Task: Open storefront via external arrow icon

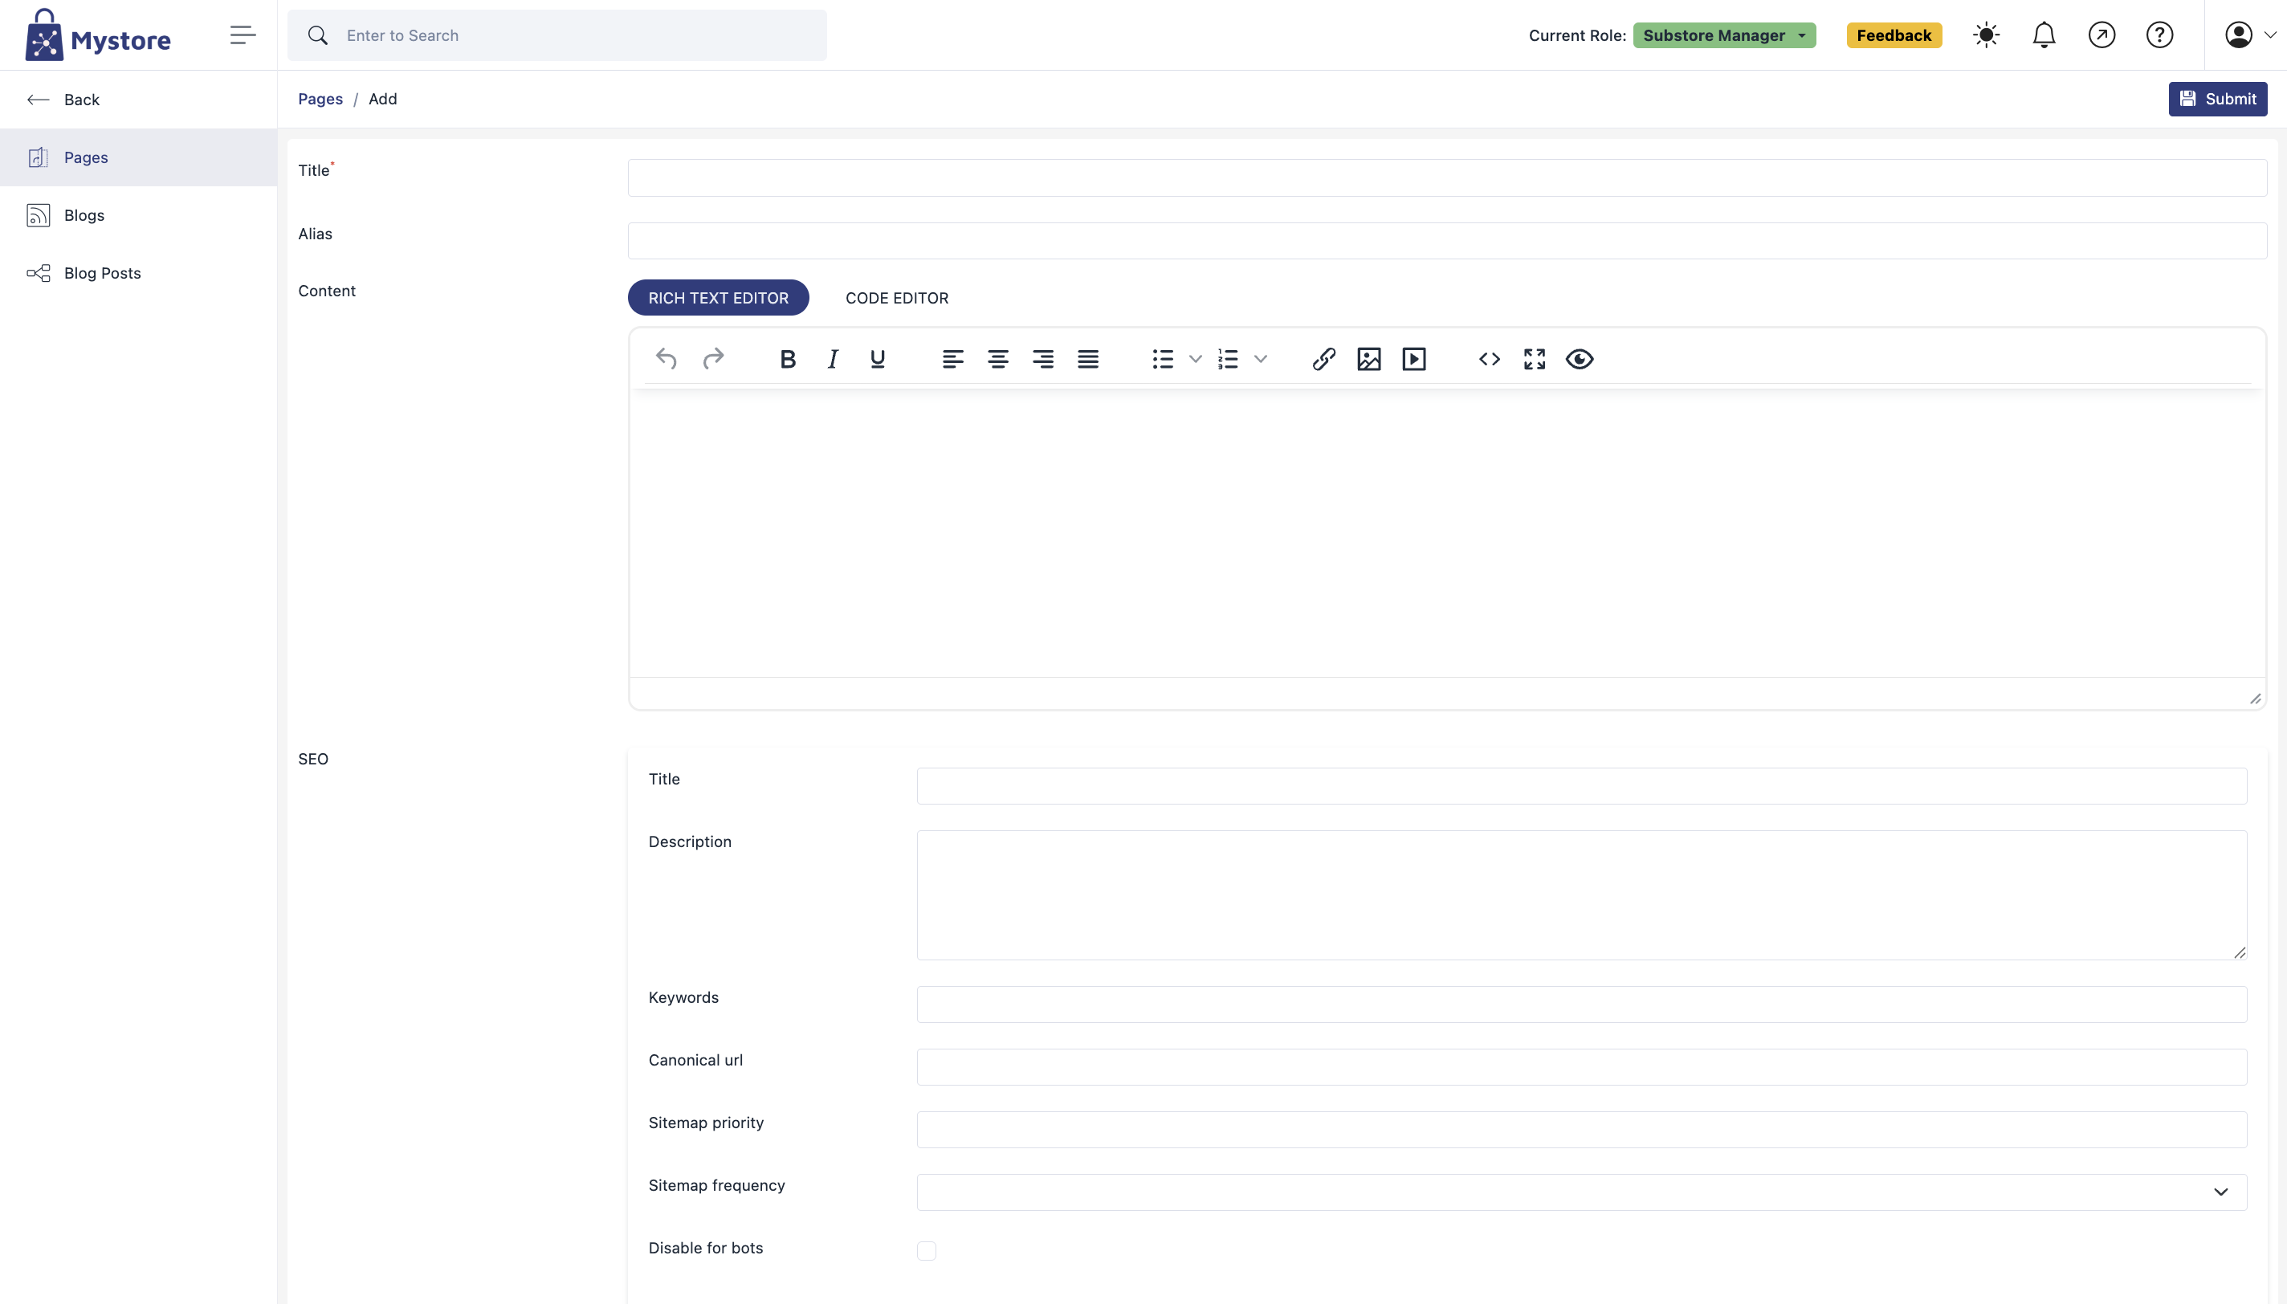Action: tap(2102, 35)
